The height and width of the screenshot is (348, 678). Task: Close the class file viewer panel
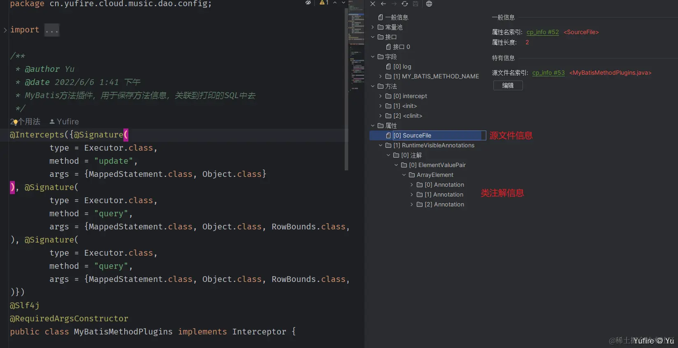(373, 4)
